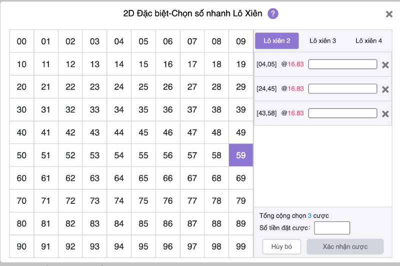Select number 45 in the grid
400x266 pixels.
point(143,133)
